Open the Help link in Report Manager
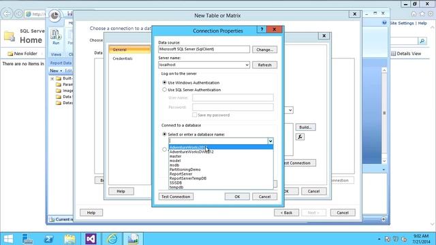This screenshot has height=245, width=436. coord(422,23)
